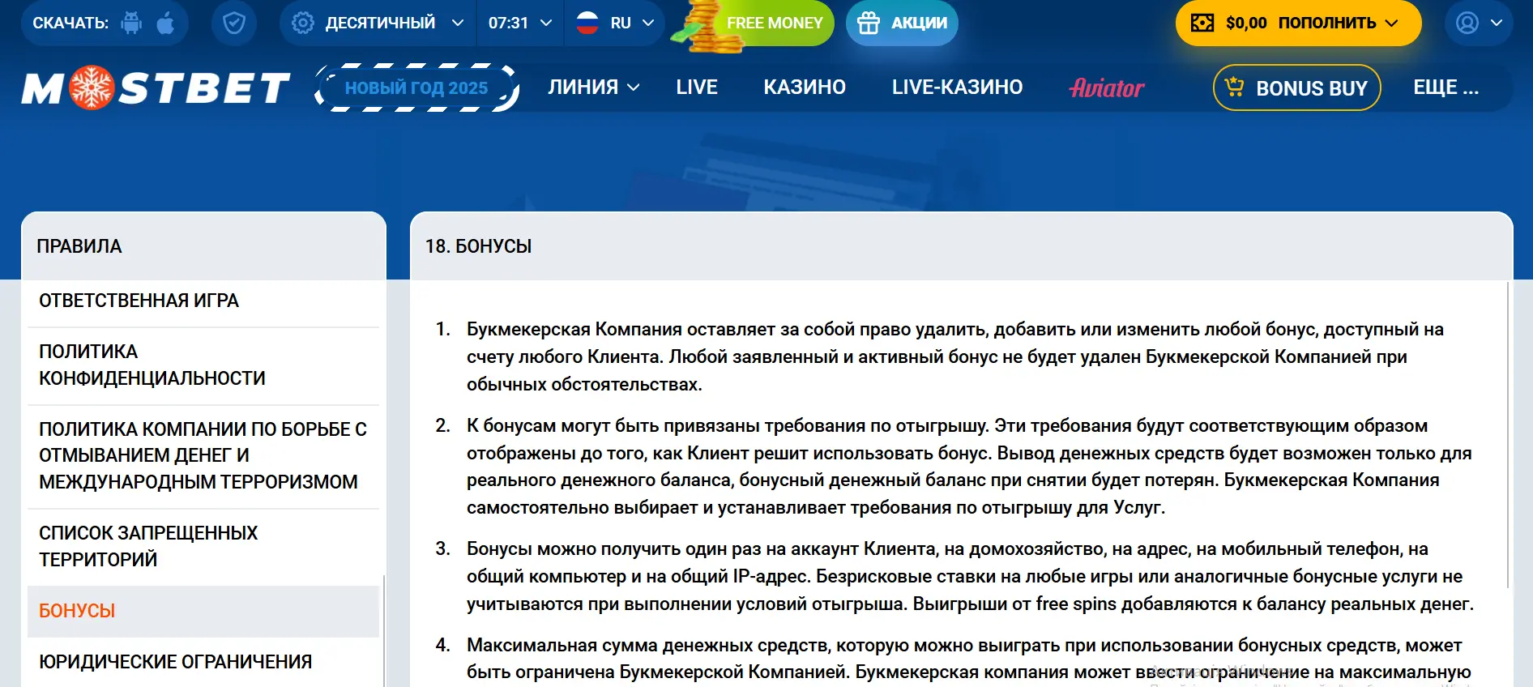Expand the user account menu chevron

coord(1497,23)
